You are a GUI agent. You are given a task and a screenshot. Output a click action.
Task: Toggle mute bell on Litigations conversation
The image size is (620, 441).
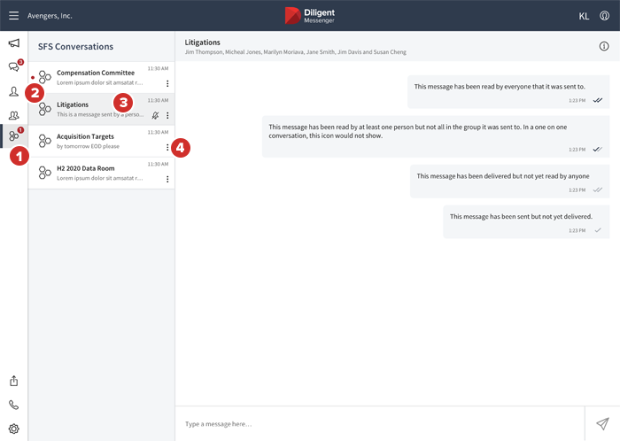[156, 115]
